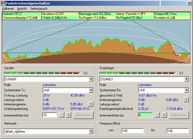
Task: Expand the Sender station DJ0ABR dropdown
Action: click(x=91, y=79)
